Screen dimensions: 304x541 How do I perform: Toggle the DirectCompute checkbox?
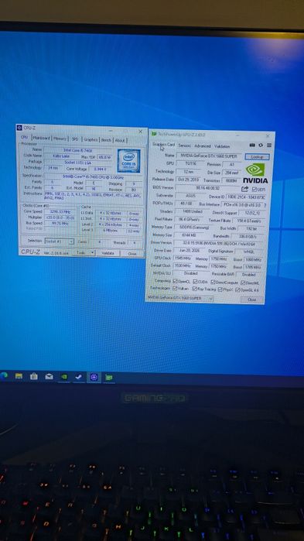click(213, 282)
